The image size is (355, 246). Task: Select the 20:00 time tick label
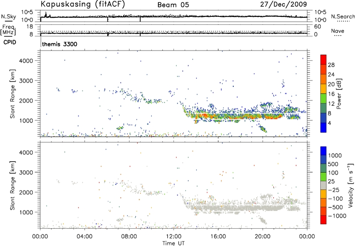coord(262,237)
